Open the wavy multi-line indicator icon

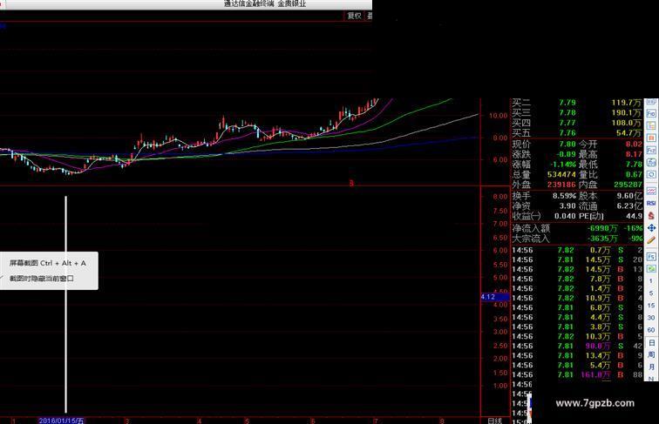tap(651, 191)
